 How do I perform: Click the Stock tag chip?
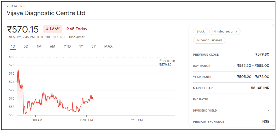click(x=200, y=31)
